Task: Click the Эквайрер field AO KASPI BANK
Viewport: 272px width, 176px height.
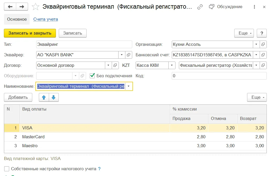Action: tap(77, 55)
